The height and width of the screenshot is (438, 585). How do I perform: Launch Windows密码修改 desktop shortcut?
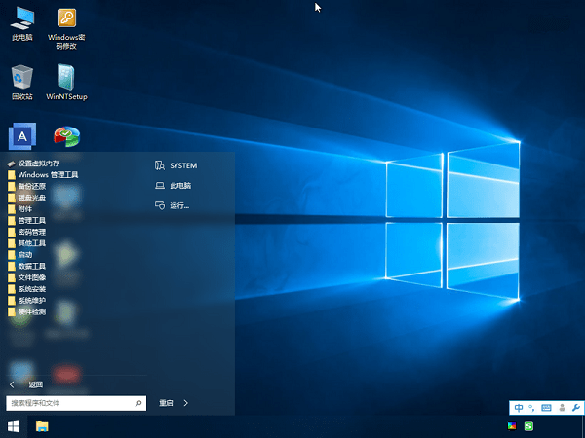tap(66, 28)
